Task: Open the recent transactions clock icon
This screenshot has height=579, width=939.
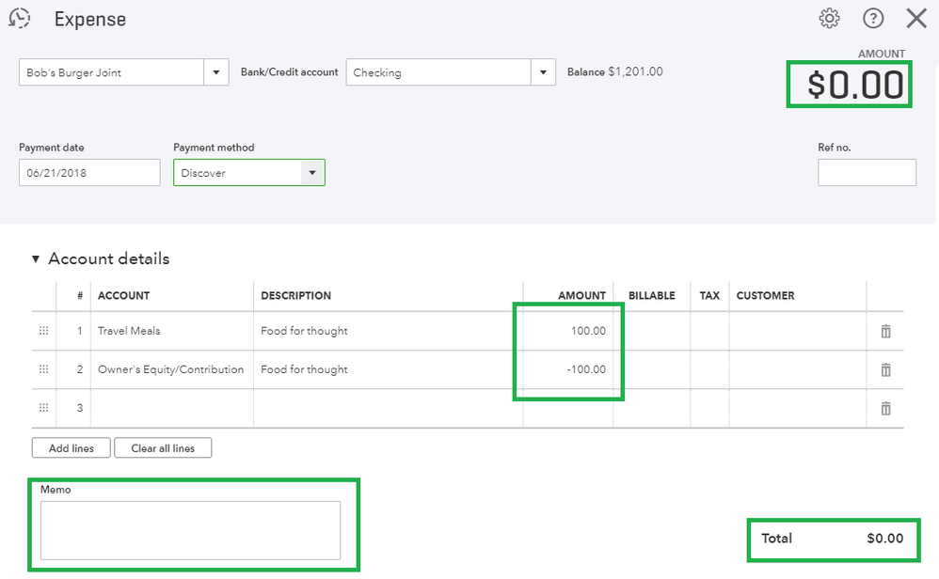Action: [19, 18]
